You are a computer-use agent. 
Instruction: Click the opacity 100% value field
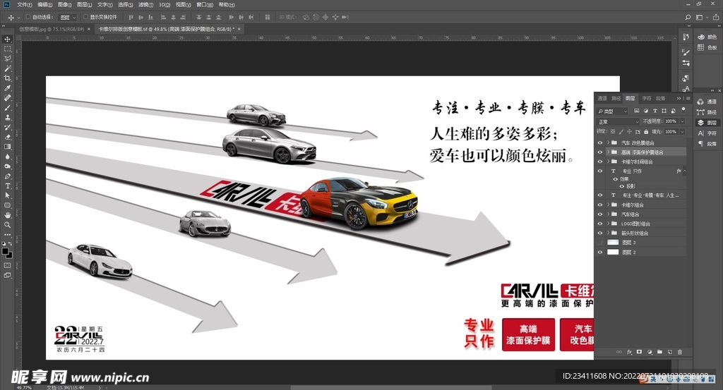coord(671,121)
